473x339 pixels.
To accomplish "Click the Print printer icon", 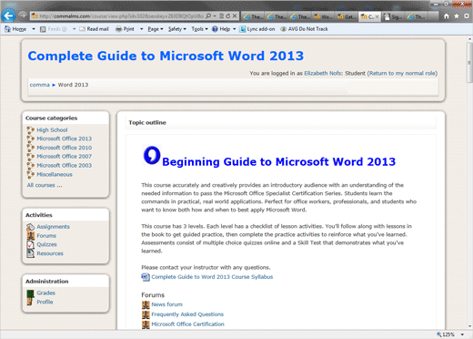I will pos(118,29).
